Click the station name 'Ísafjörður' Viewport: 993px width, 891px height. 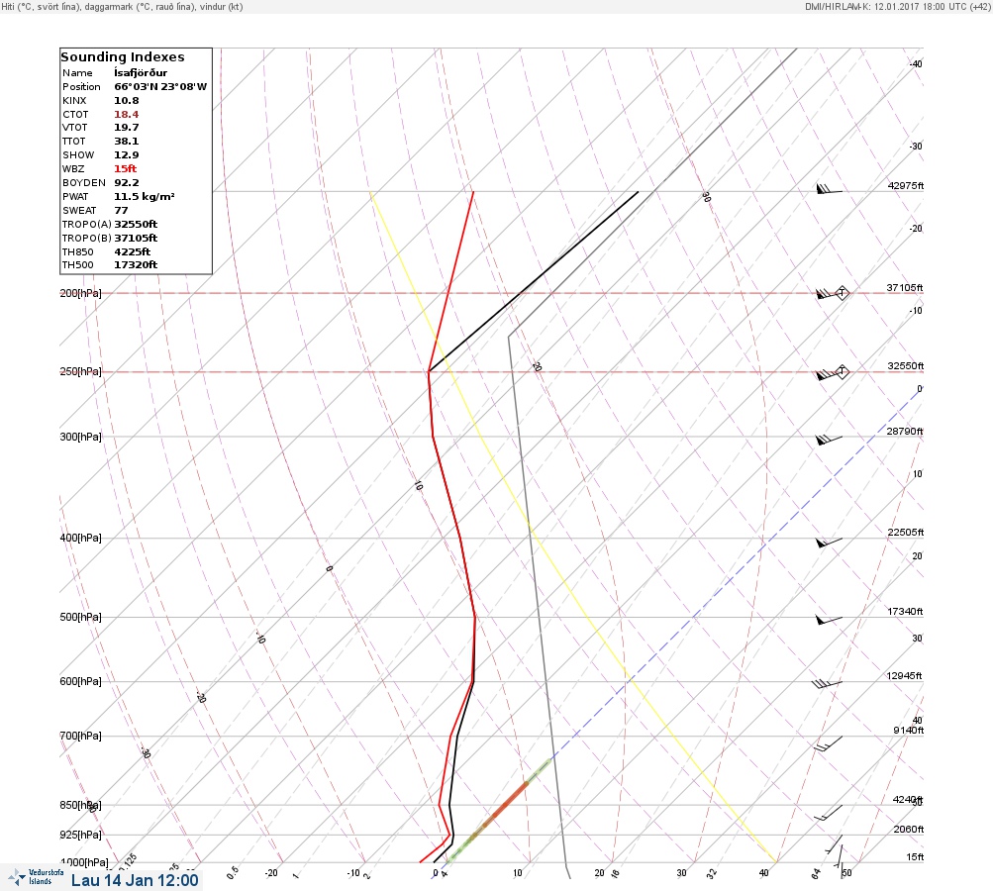[x=141, y=73]
